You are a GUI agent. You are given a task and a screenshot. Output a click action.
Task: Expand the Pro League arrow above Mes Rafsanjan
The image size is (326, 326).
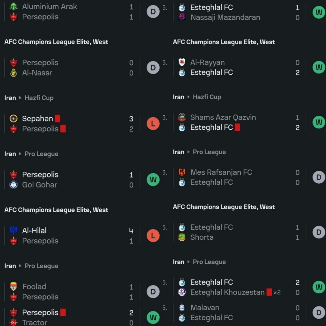coord(188,152)
